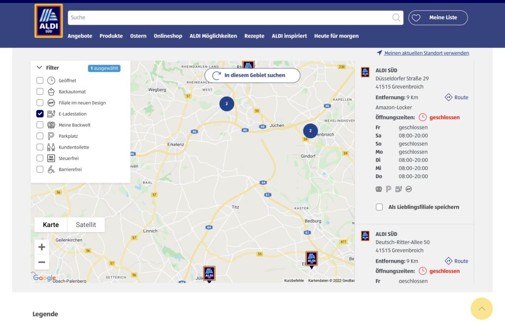Click the cluster marker near Wegberg
The image size is (505, 322).
click(x=226, y=104)
